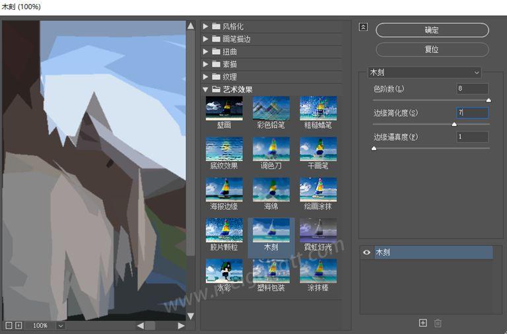Select the 水彩 filter thumbnail
Image resolution: width=507 pixels, height=334 pixels.
click(x=224, y=271)
